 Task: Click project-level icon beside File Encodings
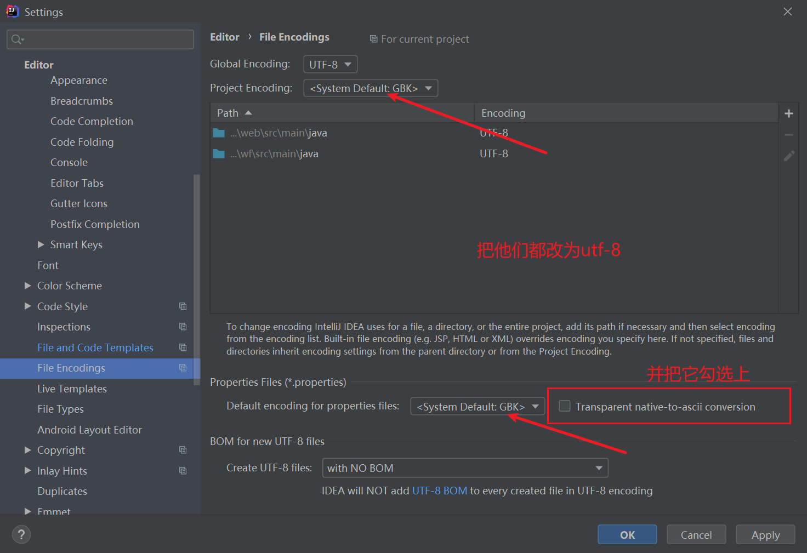(x=183, y=368)
